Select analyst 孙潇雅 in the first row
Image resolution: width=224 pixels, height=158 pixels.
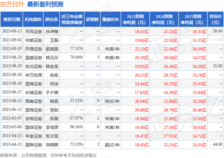point(52,32)
